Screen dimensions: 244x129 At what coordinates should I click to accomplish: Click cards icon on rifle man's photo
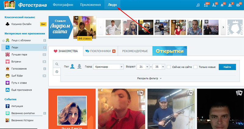[190, 93]
